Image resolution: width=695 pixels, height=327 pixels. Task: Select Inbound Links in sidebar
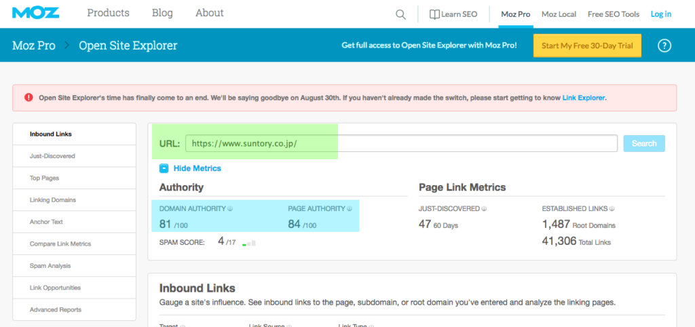[75, 134]
